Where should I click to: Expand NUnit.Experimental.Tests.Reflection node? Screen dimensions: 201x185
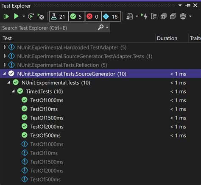point(5,65)
